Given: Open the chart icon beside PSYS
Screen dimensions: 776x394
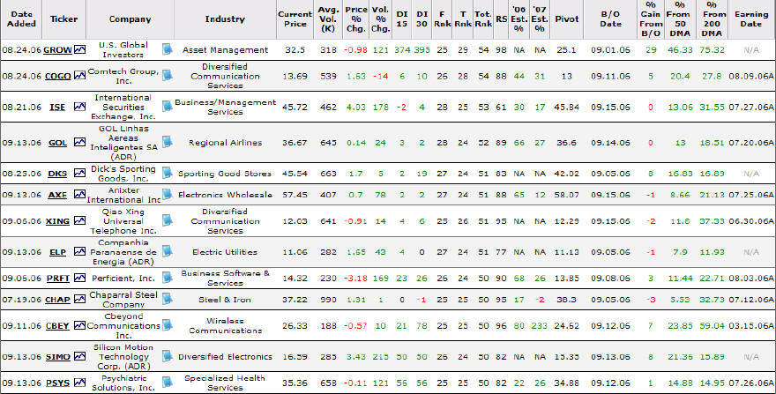Looking at the screenshot, I should point(79,383).
